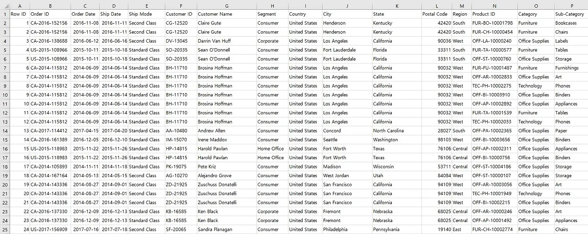Click the Region header cell
Image resolution: width=588 pixels, height=234 pixels.
click(461, 14)
